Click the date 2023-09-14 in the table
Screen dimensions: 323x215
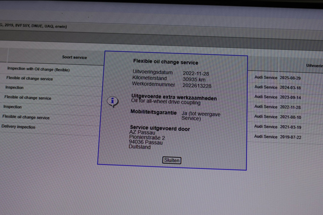point(290,97)
